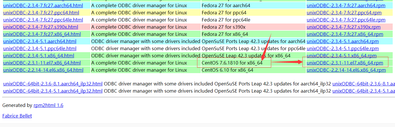Open unixODBC-2.3.4-7.fc27.aarch64.html link
This screenshot has height=127, width=395.
[x=43, y=5]
